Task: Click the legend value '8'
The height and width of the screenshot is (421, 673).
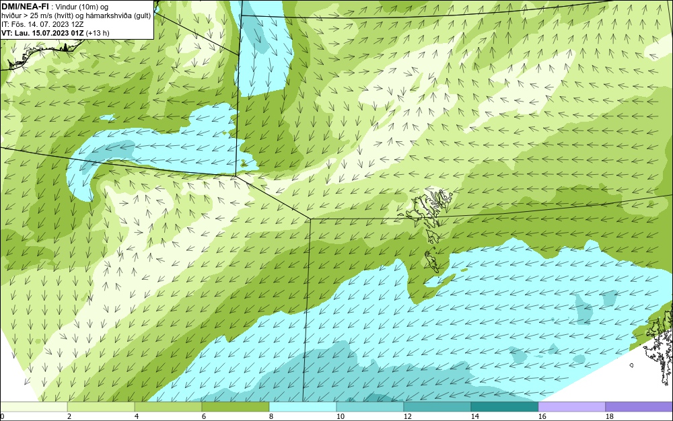Action: pos(271,416)
